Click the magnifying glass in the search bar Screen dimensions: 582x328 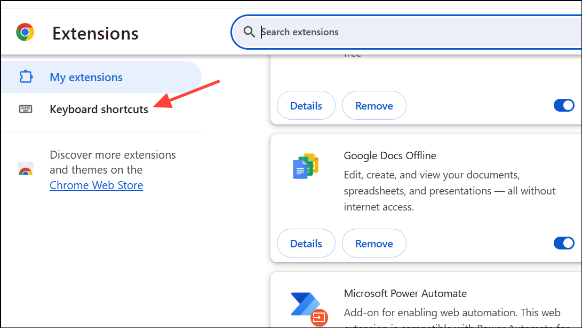tap(249, 32)
